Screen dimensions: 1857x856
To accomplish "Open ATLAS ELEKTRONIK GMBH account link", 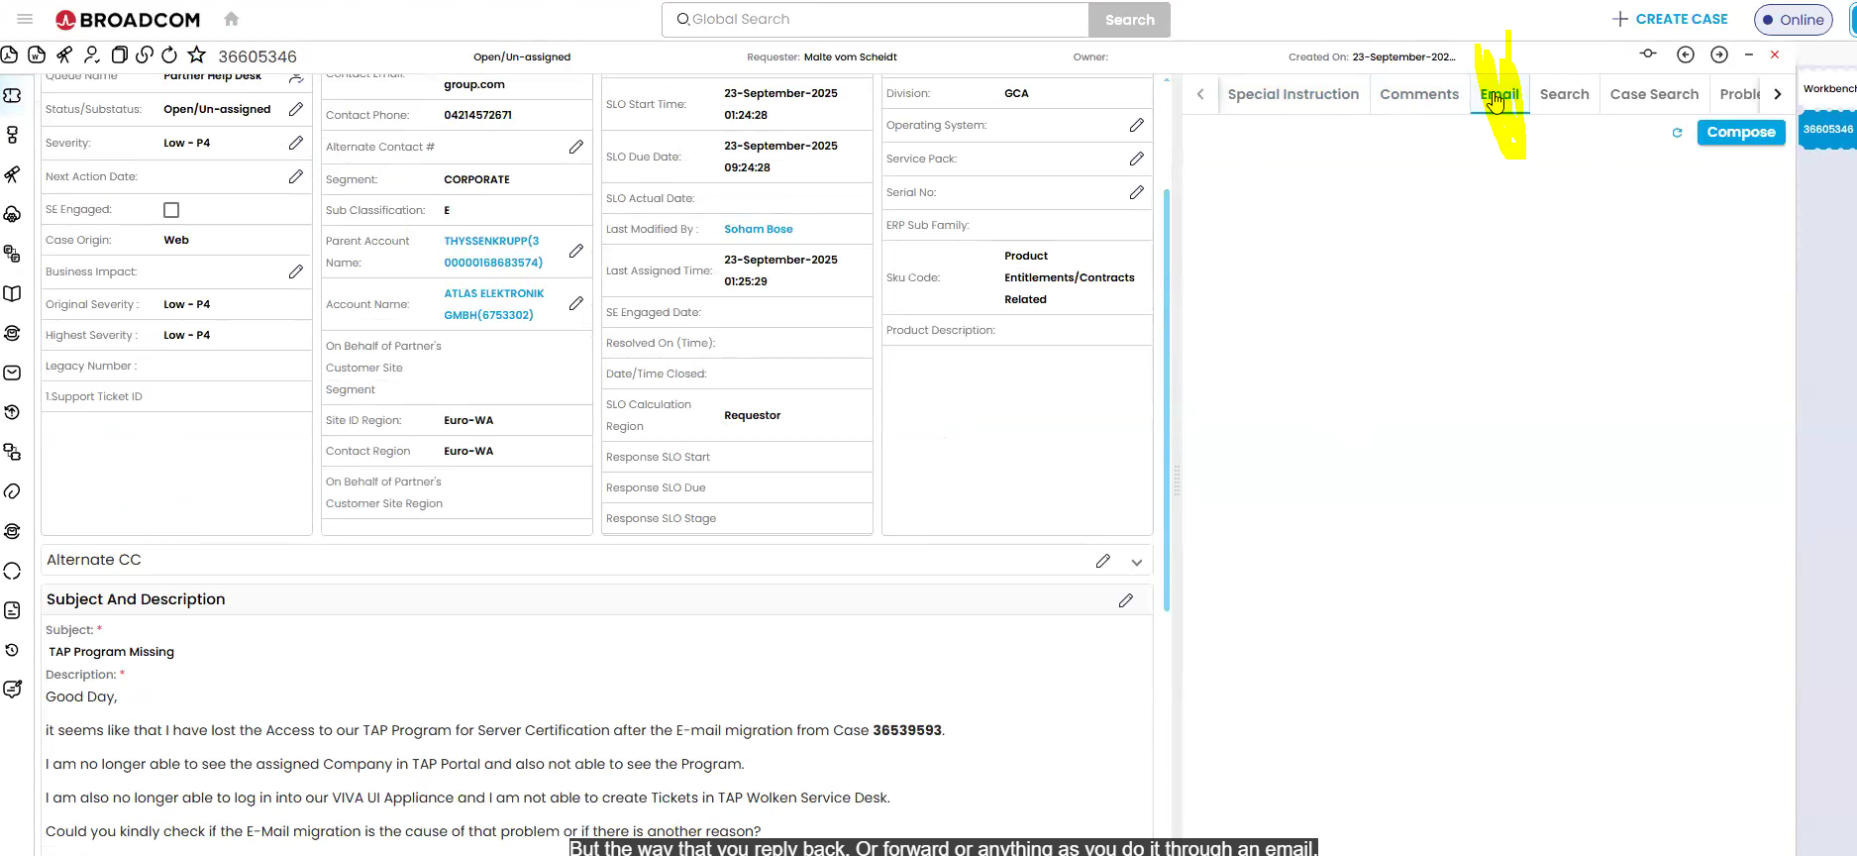I will pos(494,304).
